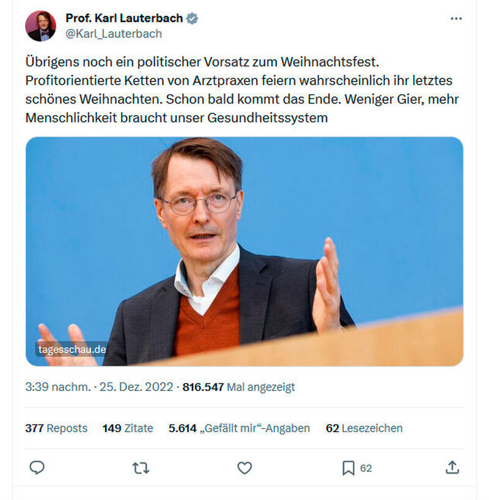
Task: Open the tagesschau.de article image
Action: (x=244, y=252)
